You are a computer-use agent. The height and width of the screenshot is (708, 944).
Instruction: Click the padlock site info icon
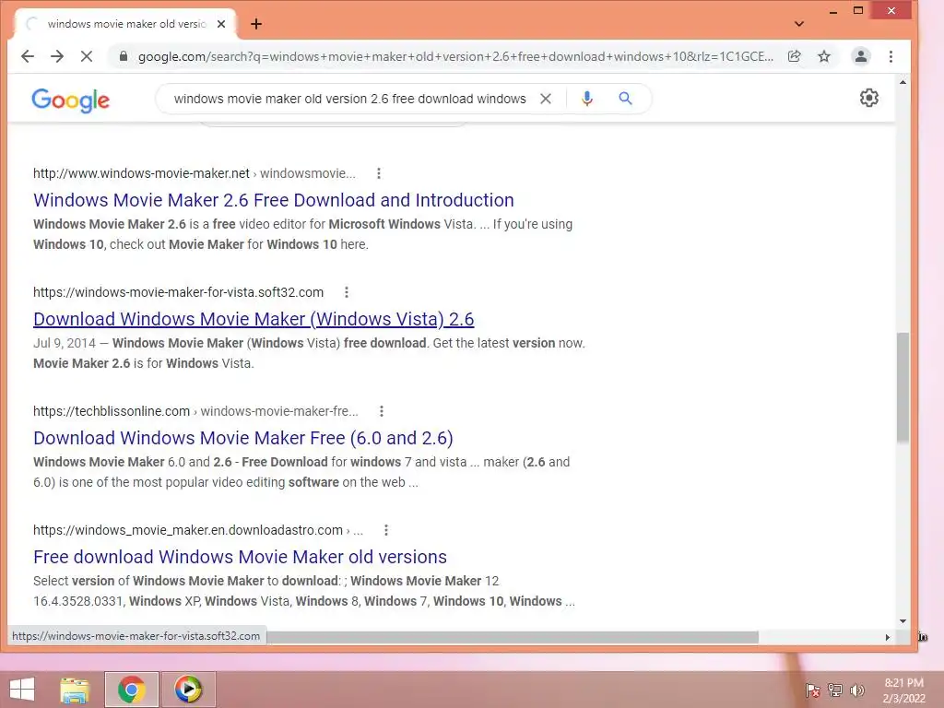124,56
